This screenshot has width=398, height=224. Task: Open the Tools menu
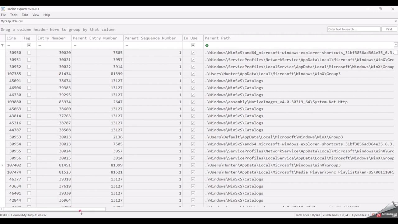click(x=14, y=15)
